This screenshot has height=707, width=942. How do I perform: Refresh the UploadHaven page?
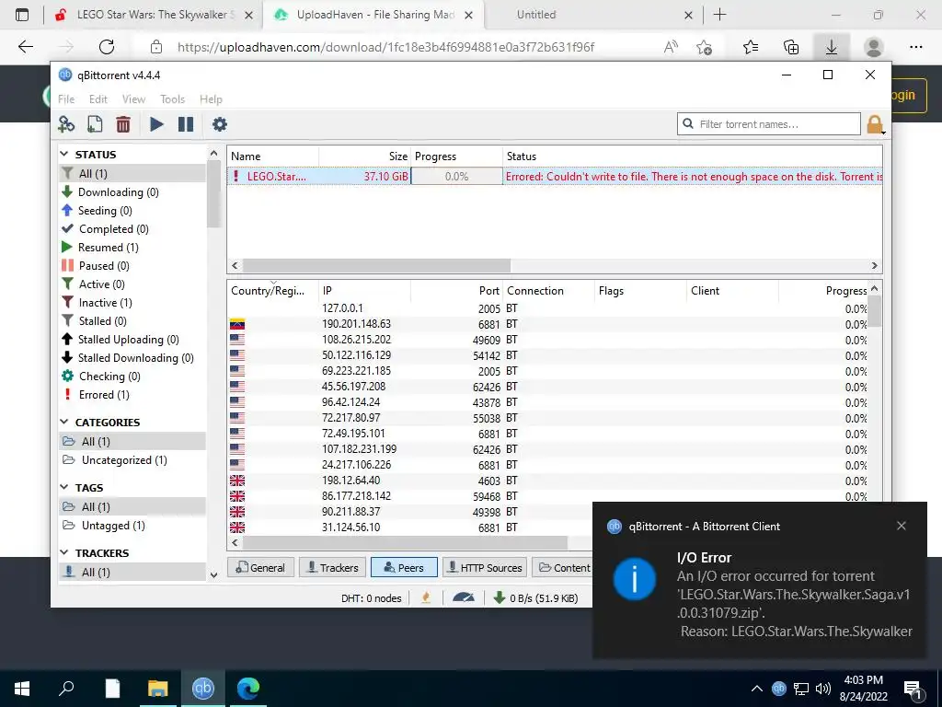tap(107, 47)
